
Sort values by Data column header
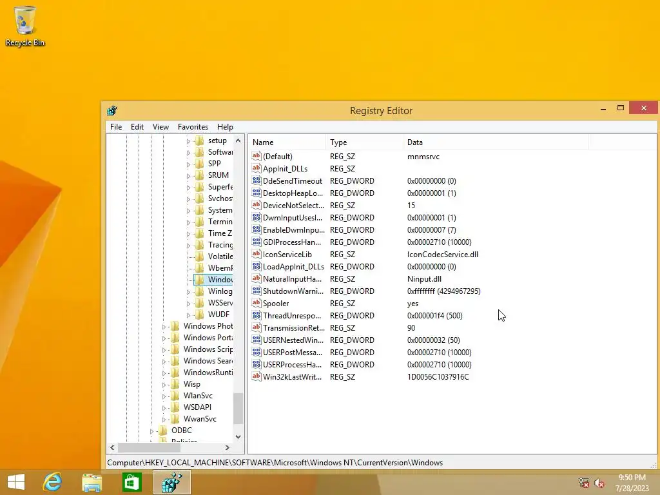pos(496,142)
